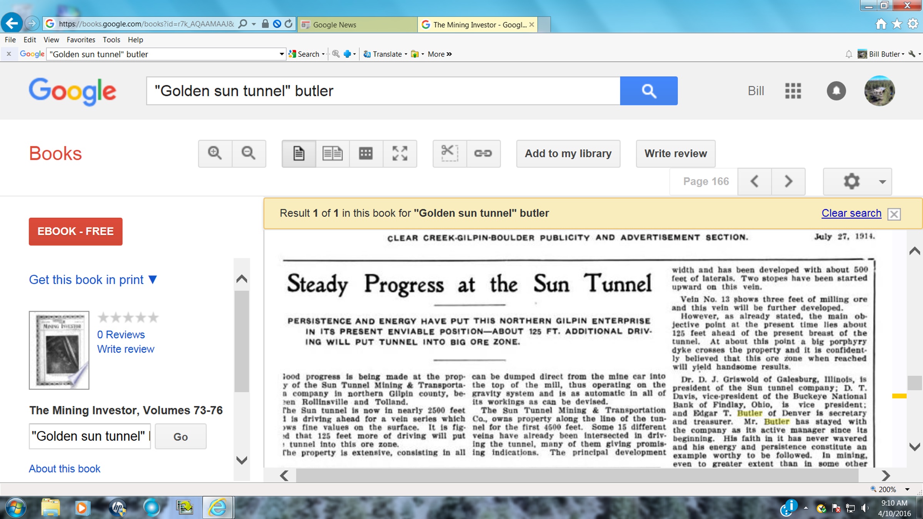Click the Books heading link
Screen dimensions: 923x519
(x=55, y=153)
